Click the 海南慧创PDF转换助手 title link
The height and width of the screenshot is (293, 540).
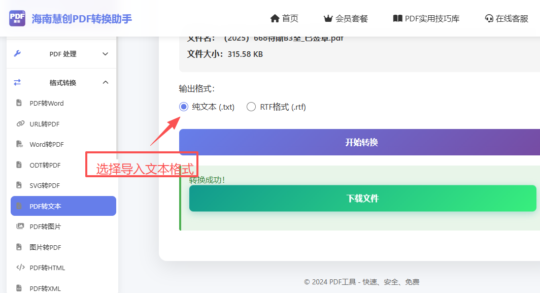(x=82, y=19)
